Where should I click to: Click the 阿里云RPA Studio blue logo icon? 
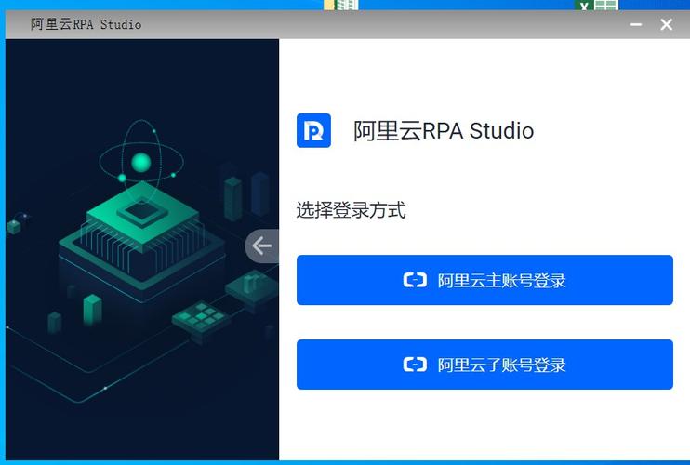point(313,130)
